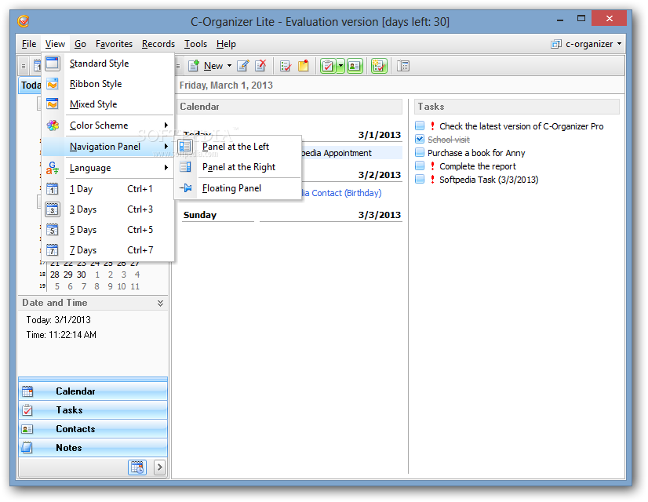Choose Panel at the Right
Screen dimensions: 648x502
(x=238, y=167)
